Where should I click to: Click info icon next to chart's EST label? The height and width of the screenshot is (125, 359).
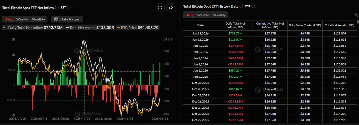pyautogui.click(x=69, y=8)
